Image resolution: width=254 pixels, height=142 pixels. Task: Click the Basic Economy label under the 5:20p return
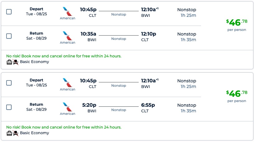(x=34, y=133)
